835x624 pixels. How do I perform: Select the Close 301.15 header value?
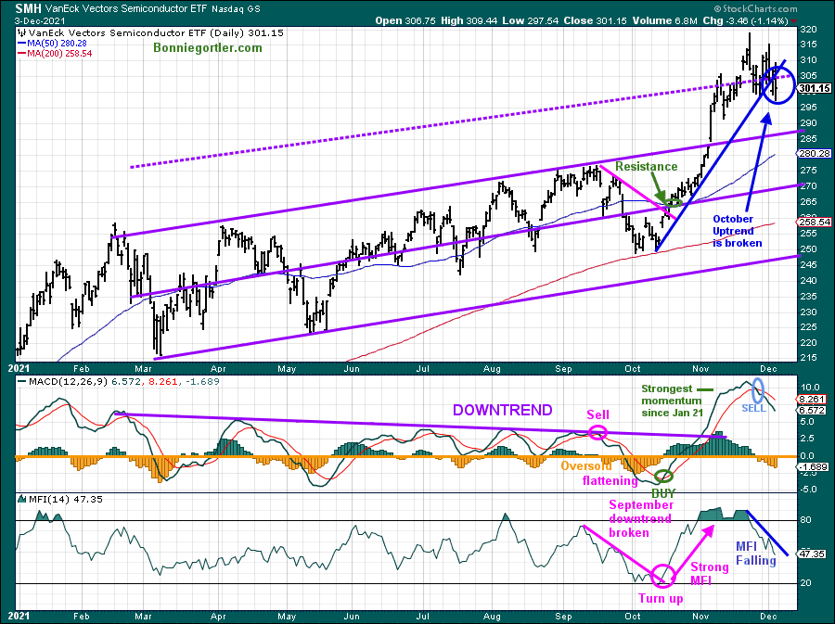[x=596, y=20]
